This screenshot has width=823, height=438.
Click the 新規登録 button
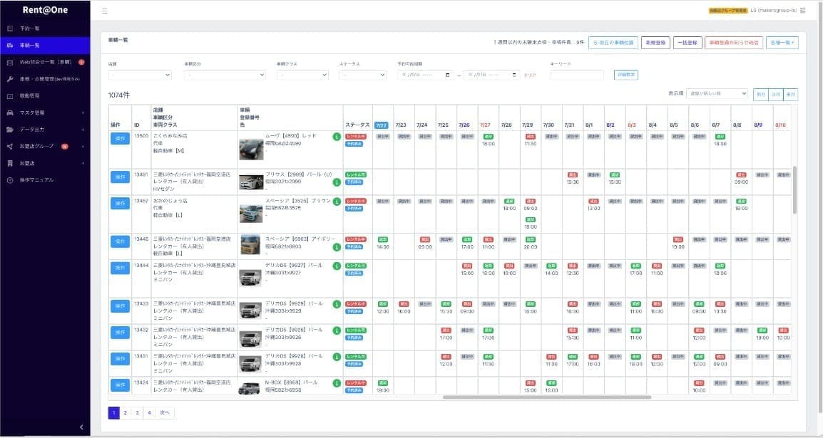pyautogui.click(x=655, y=43)
